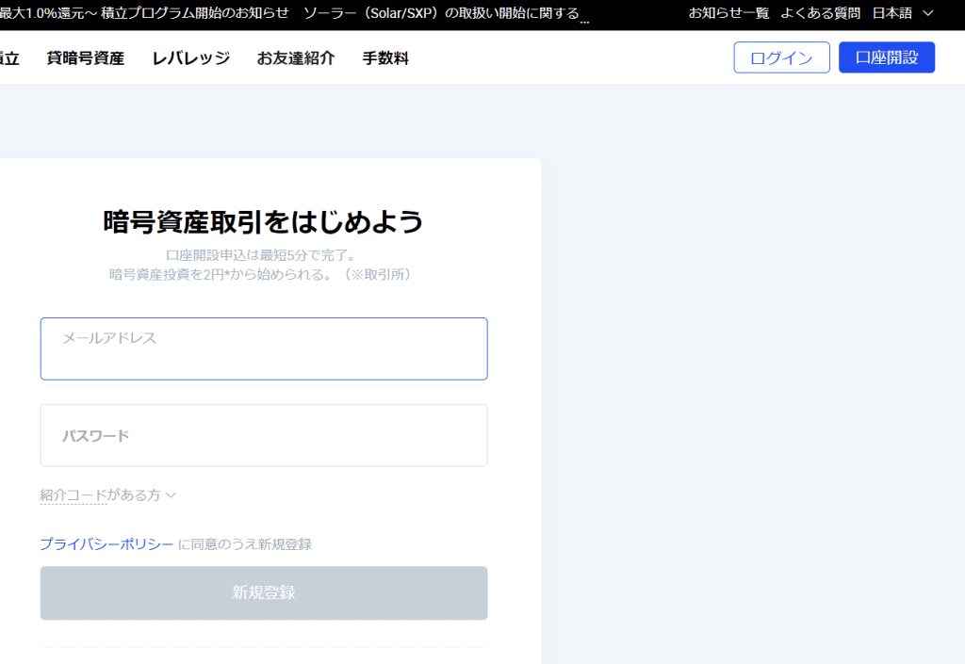Open the 日本語 language dropdown

point(891,13)
